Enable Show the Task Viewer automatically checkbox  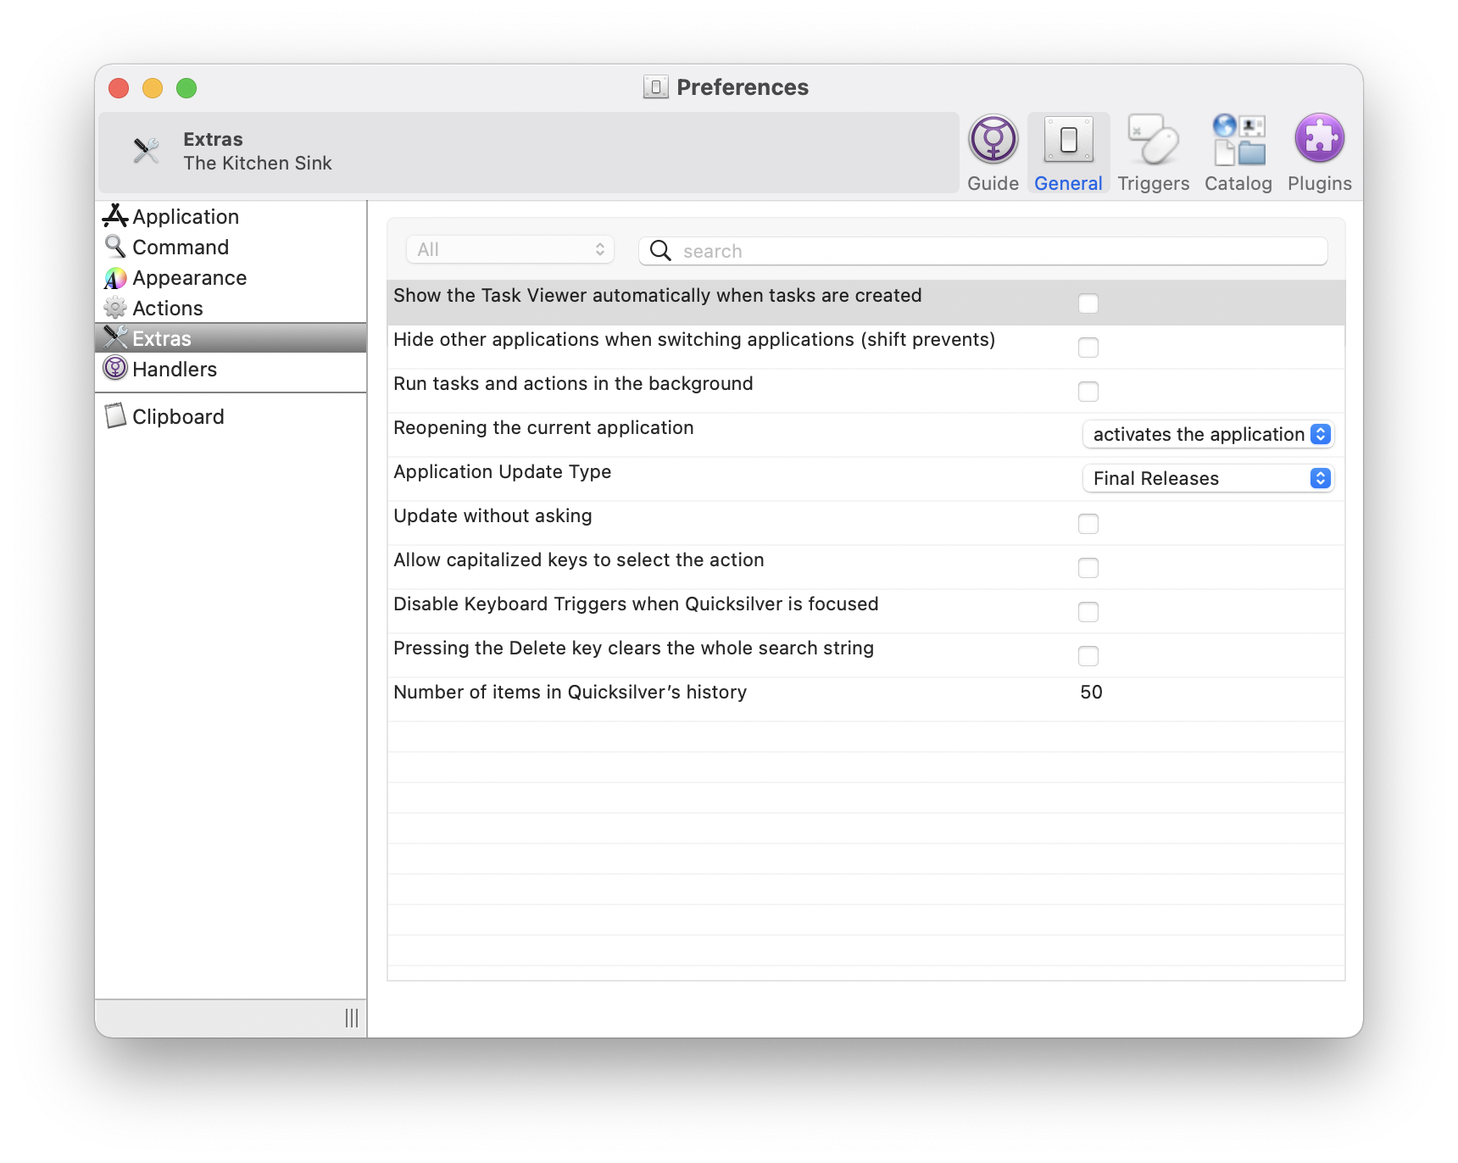[x=1088, y=303]
